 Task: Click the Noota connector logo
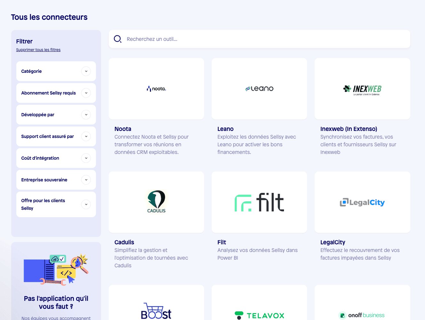click(156, 88)
